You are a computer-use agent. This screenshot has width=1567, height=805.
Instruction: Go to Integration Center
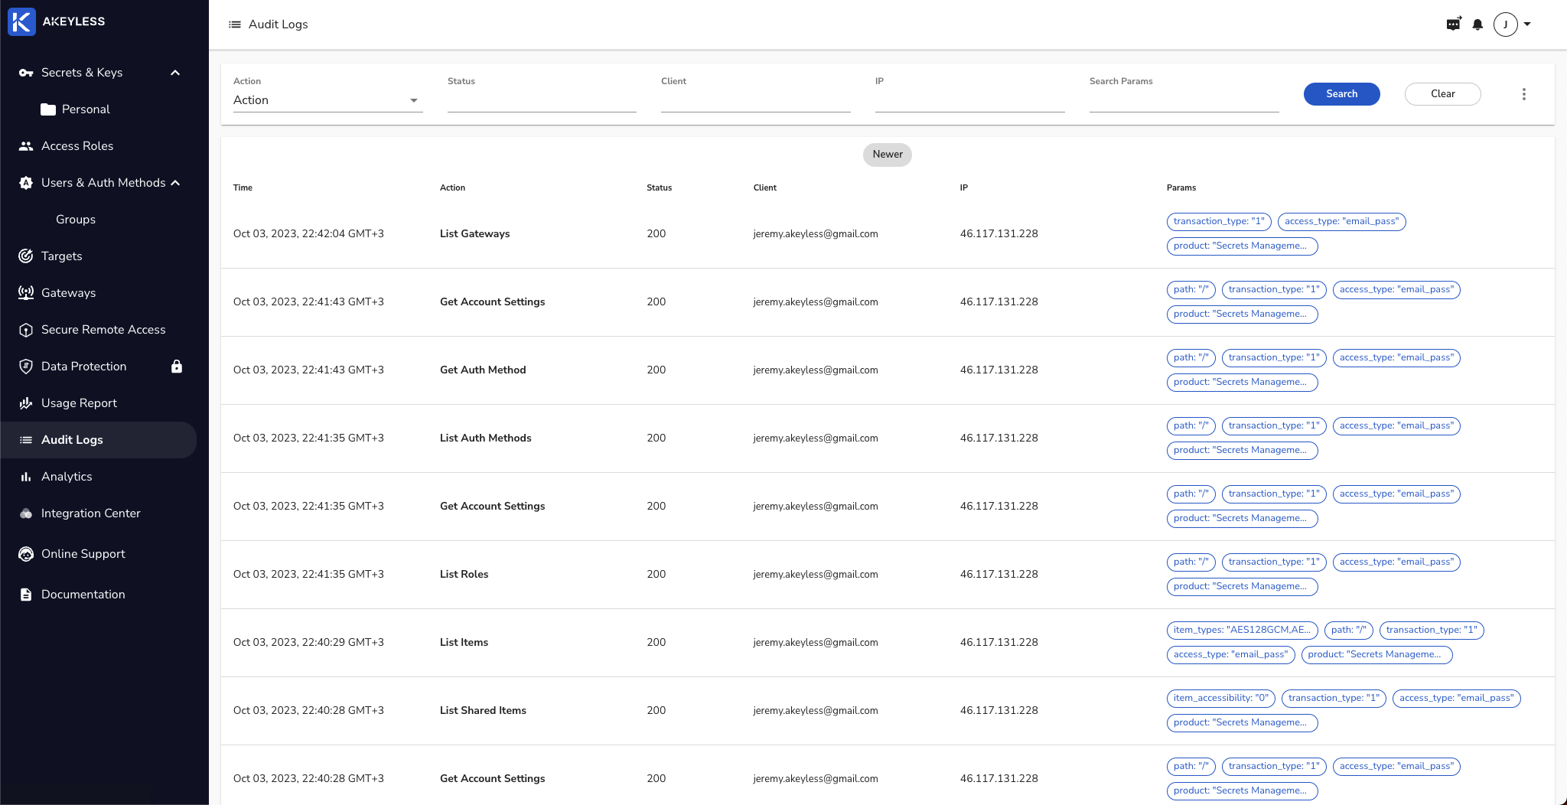click(x=90, y=513)
